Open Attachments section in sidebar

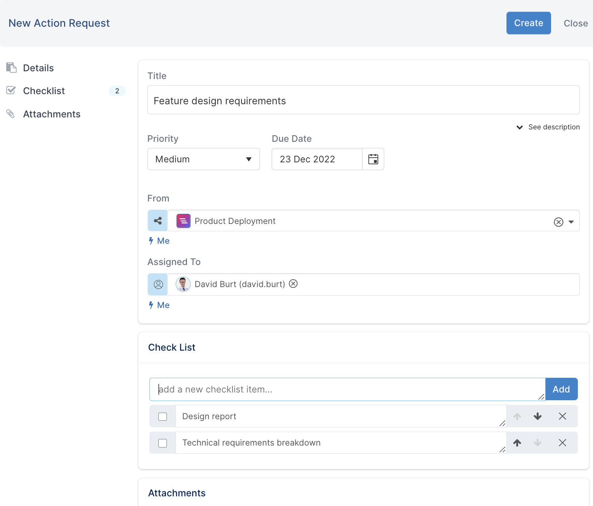[52, 114]
